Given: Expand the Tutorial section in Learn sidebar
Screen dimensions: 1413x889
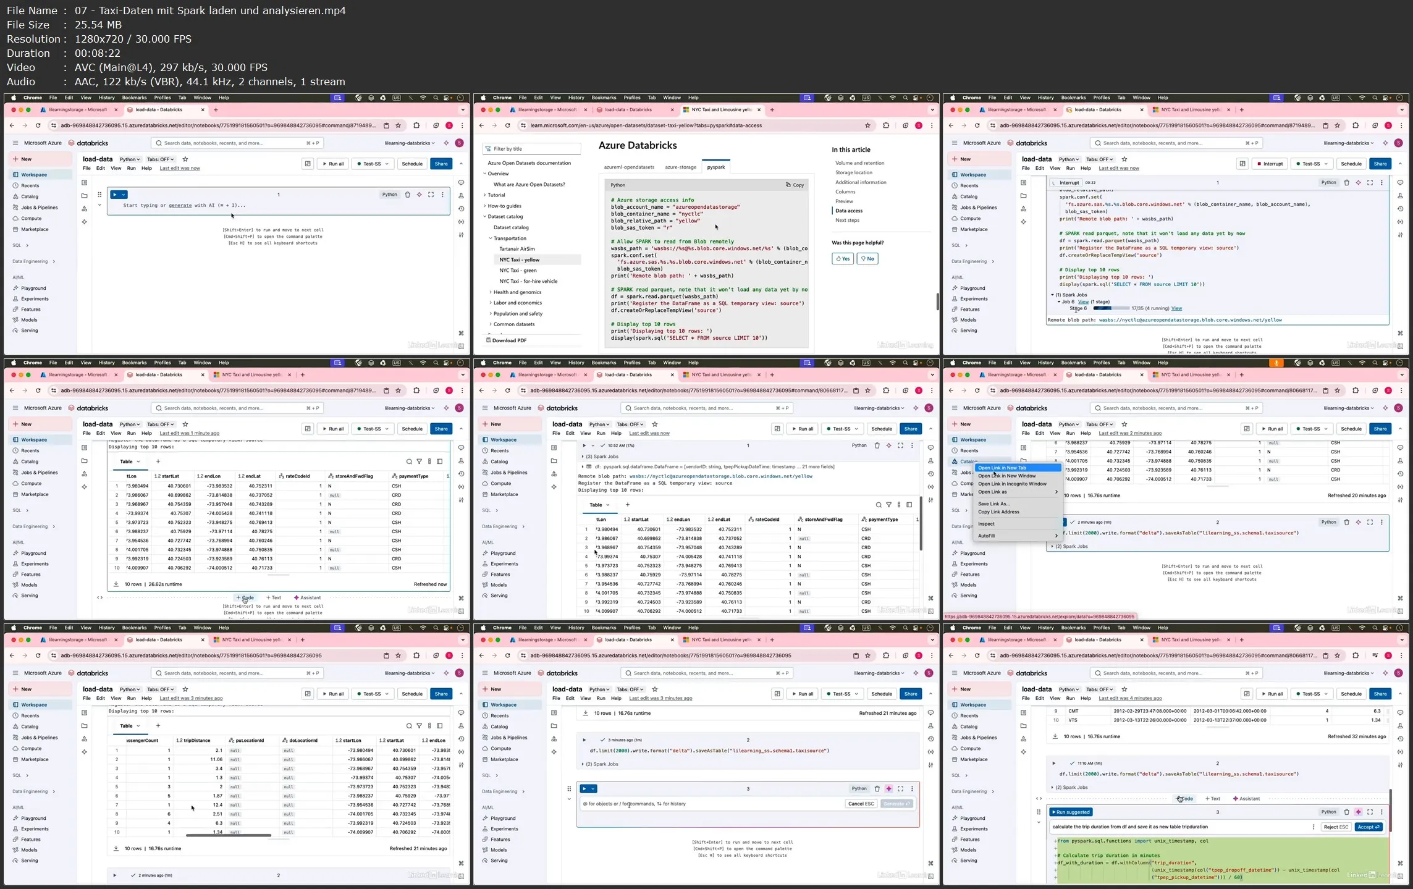Looking at the screenshot, I should coord(485,195).
